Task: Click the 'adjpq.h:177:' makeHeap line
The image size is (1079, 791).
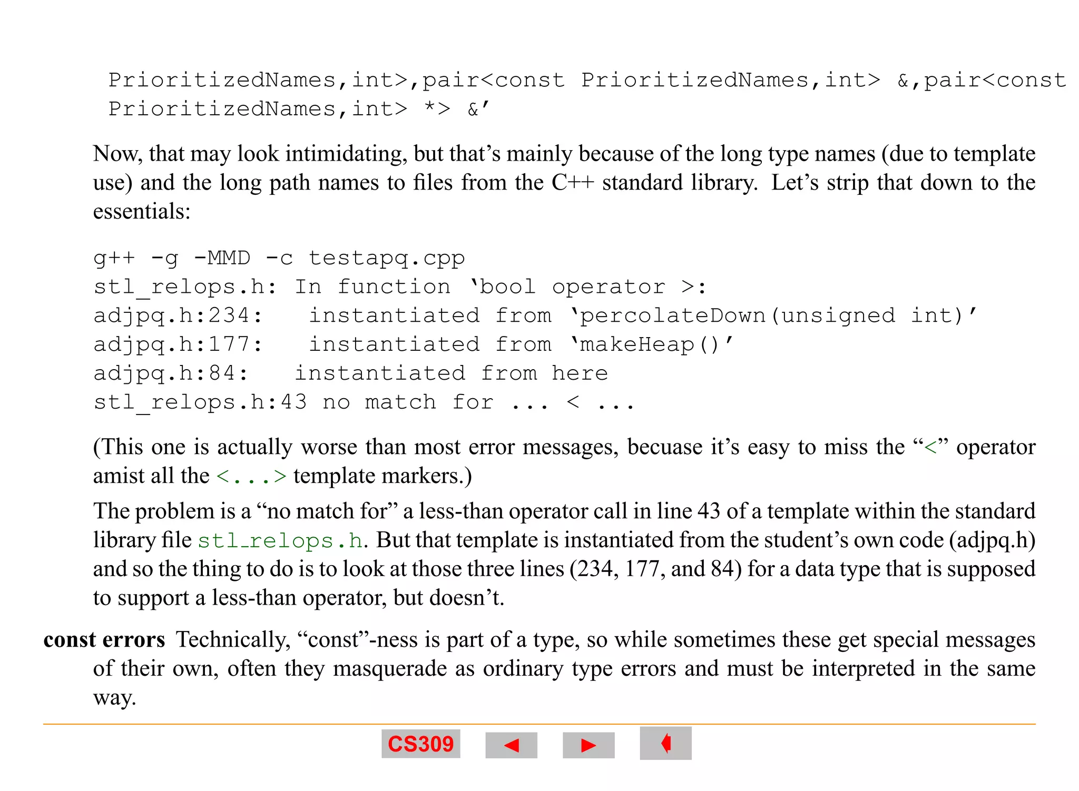Action: [x=414, y=344]
